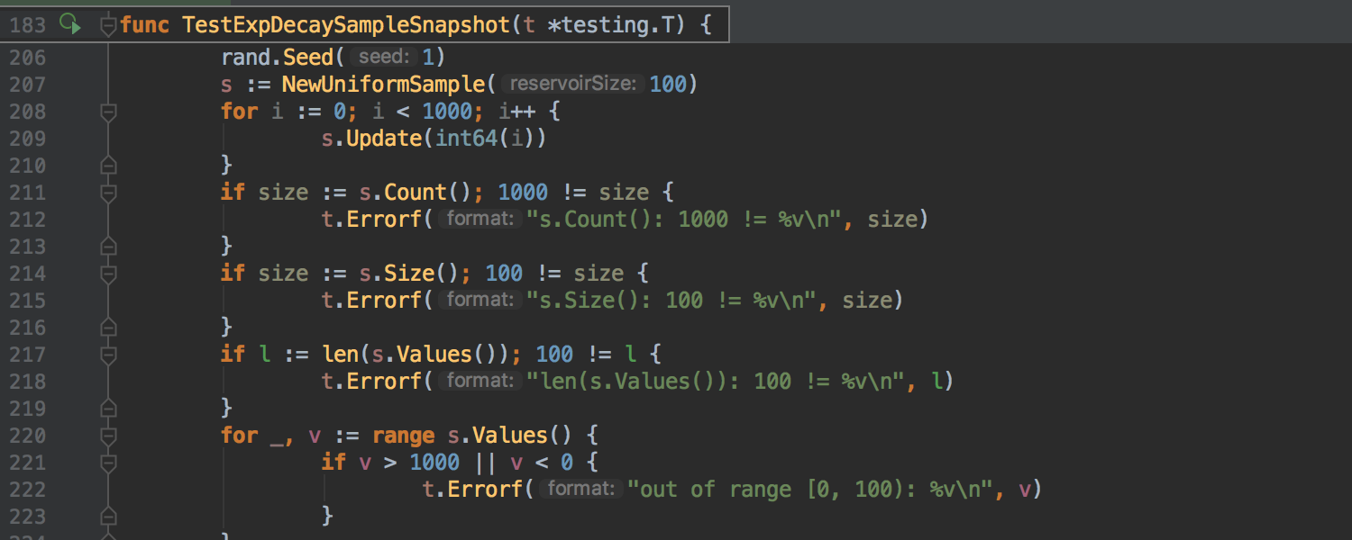Viewport: 1352px width, 540px height.
Task: Click the fold end marker on line 219
Action: [108, 409]
